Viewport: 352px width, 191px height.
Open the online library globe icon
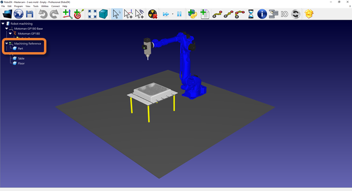pos(18,14)
